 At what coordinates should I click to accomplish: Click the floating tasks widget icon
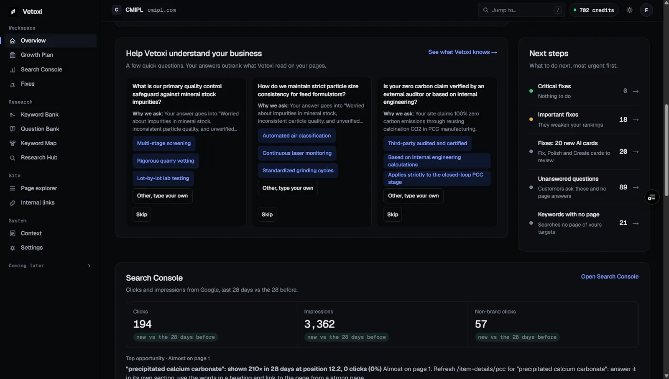click(651, 197)
